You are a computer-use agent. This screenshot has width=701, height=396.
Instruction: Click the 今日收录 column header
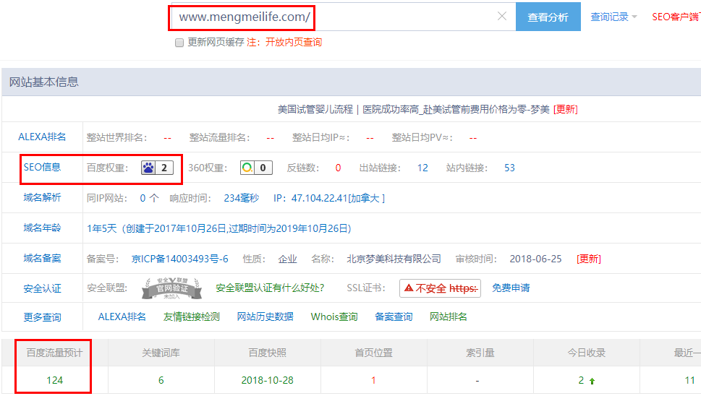point(587,353)
